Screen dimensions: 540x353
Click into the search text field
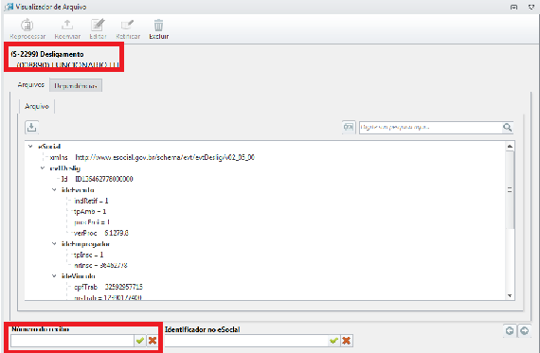tap(430, 128)
